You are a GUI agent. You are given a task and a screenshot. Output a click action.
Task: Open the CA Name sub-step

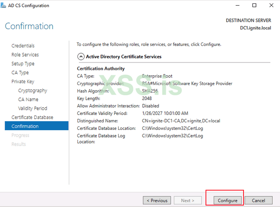pos(28,99)
